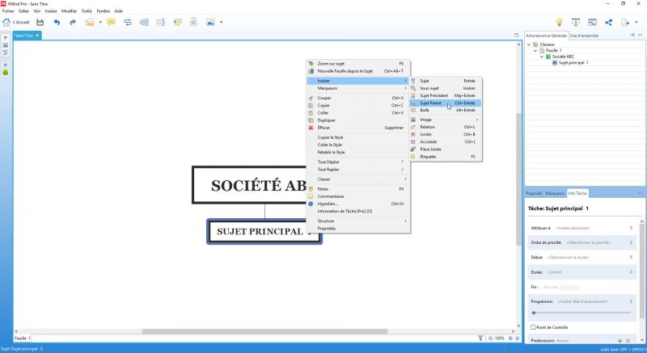647x353 pixels.
Task: Click the Progression slider handle
Action: coord(534,313)
